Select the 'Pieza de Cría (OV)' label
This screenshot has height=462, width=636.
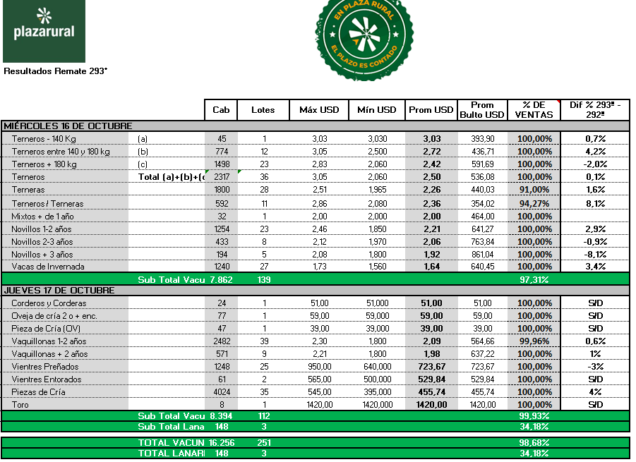click(46, 329)
